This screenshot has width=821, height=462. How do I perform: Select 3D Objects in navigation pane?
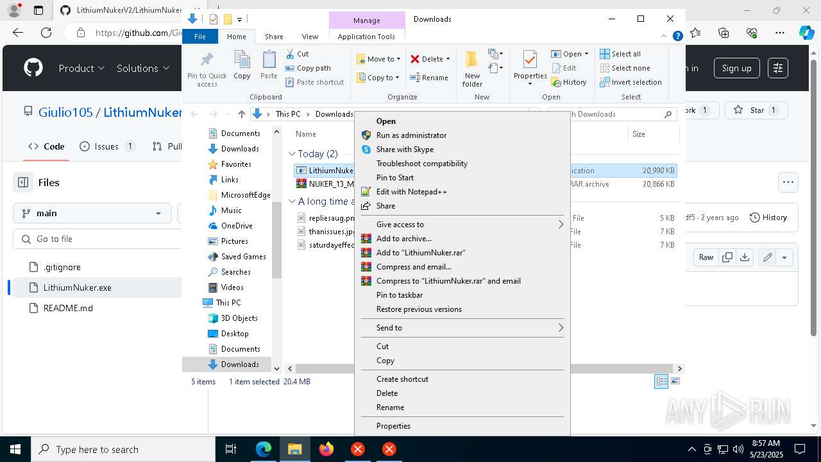click(x=239, y=318)
